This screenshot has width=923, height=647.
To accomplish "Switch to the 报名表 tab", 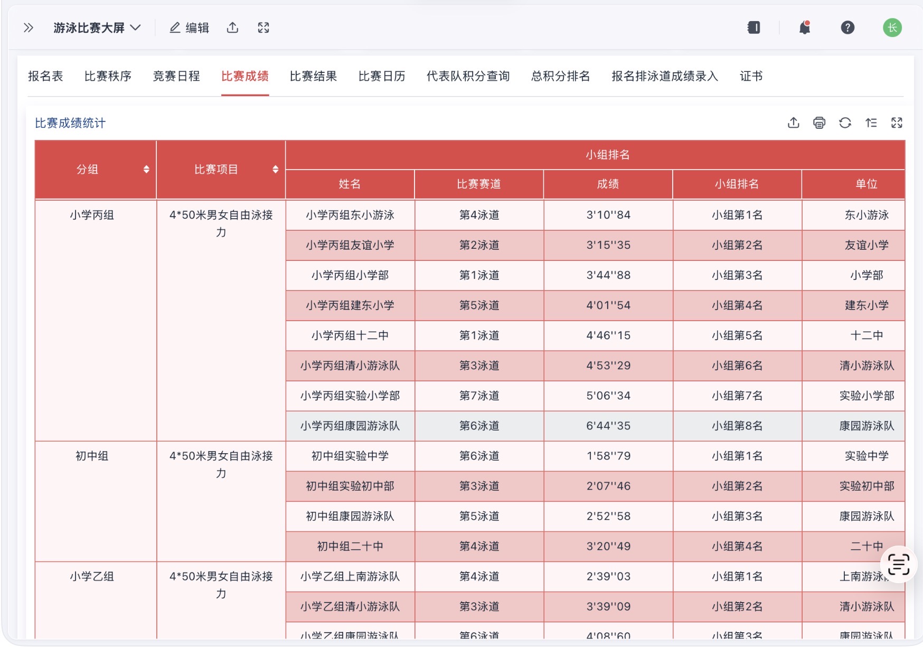I will point(45,76).
